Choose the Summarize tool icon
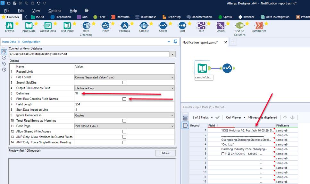 coord(259,26)
